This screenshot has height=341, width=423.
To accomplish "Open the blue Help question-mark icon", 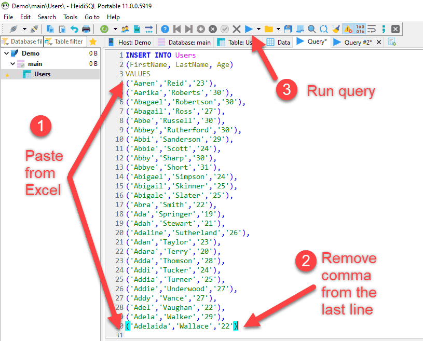I will [165, 29].
